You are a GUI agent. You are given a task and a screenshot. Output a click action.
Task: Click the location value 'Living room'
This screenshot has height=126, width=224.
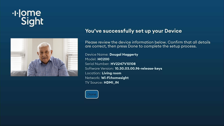click(111, 73)
